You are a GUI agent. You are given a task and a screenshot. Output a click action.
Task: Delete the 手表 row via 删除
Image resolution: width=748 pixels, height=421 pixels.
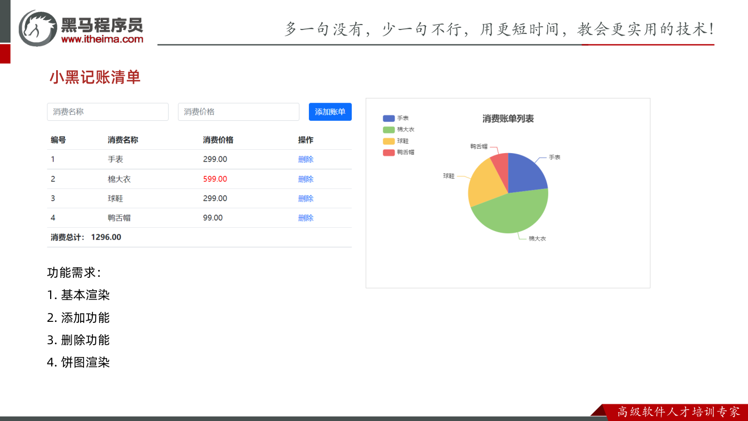point(306,159)
